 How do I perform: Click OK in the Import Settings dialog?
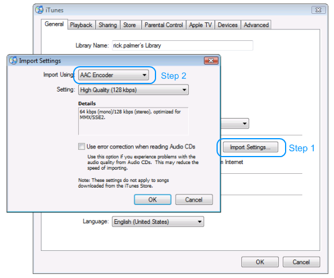(153, 200)
